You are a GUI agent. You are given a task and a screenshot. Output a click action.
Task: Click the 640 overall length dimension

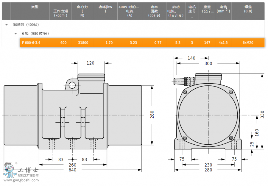tap(72, 170)
